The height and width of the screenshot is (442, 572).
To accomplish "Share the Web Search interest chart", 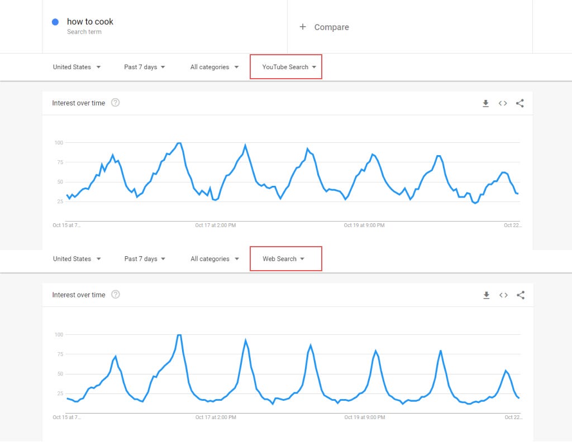I will pyautogui.click(x=520, y=295).
